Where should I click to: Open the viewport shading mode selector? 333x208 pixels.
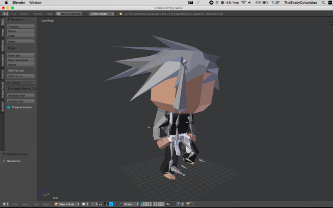pos(85,204)
